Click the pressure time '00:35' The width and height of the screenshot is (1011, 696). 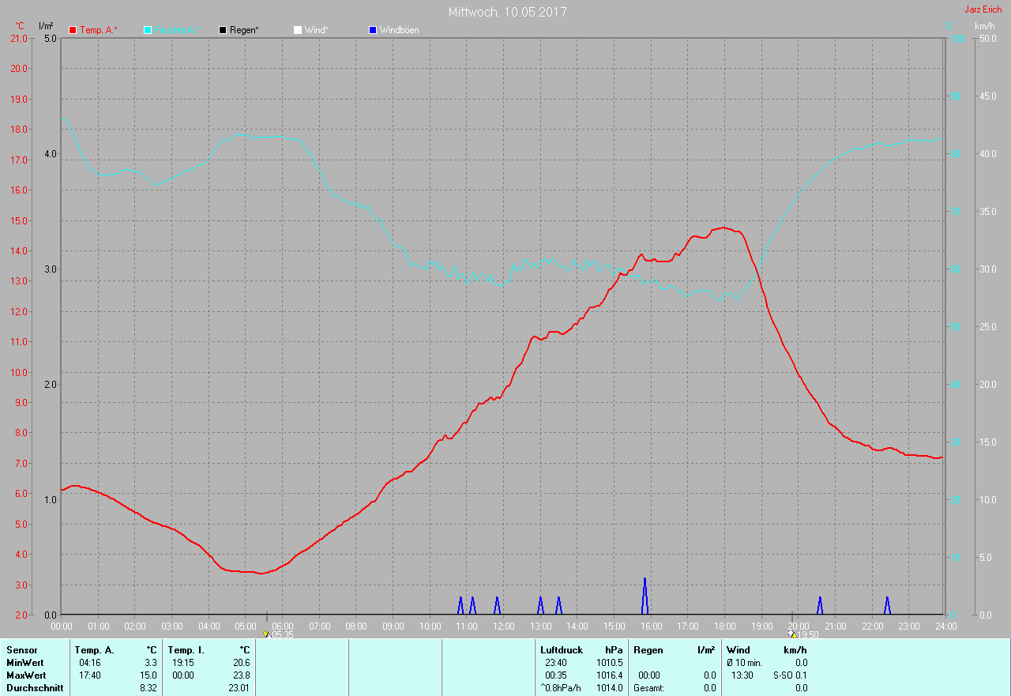coord(556,675)
